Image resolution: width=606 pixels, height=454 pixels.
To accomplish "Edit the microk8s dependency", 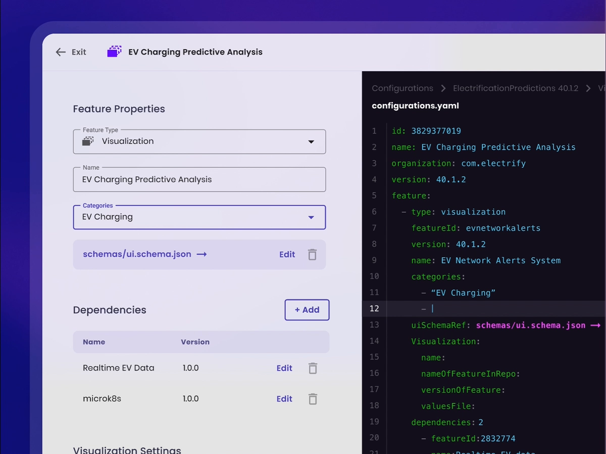I will (284, 399).
